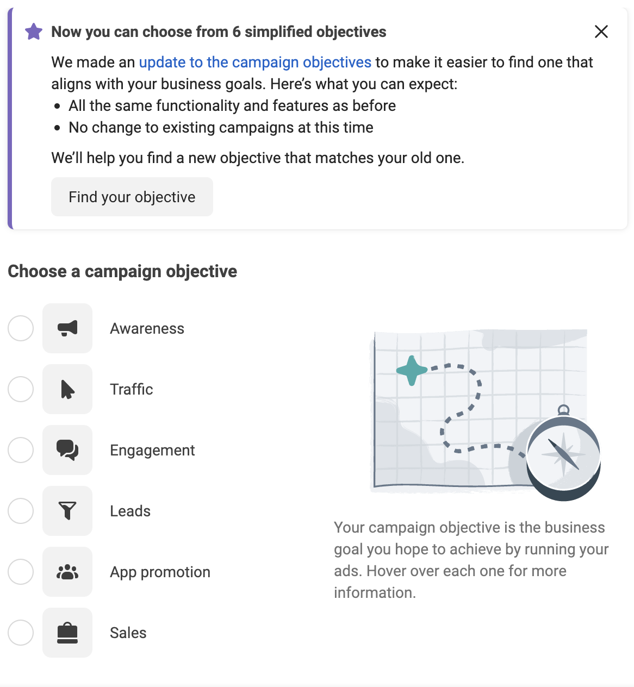
Task: Click the Sales shopping bag icon
Action: [67, 633]
